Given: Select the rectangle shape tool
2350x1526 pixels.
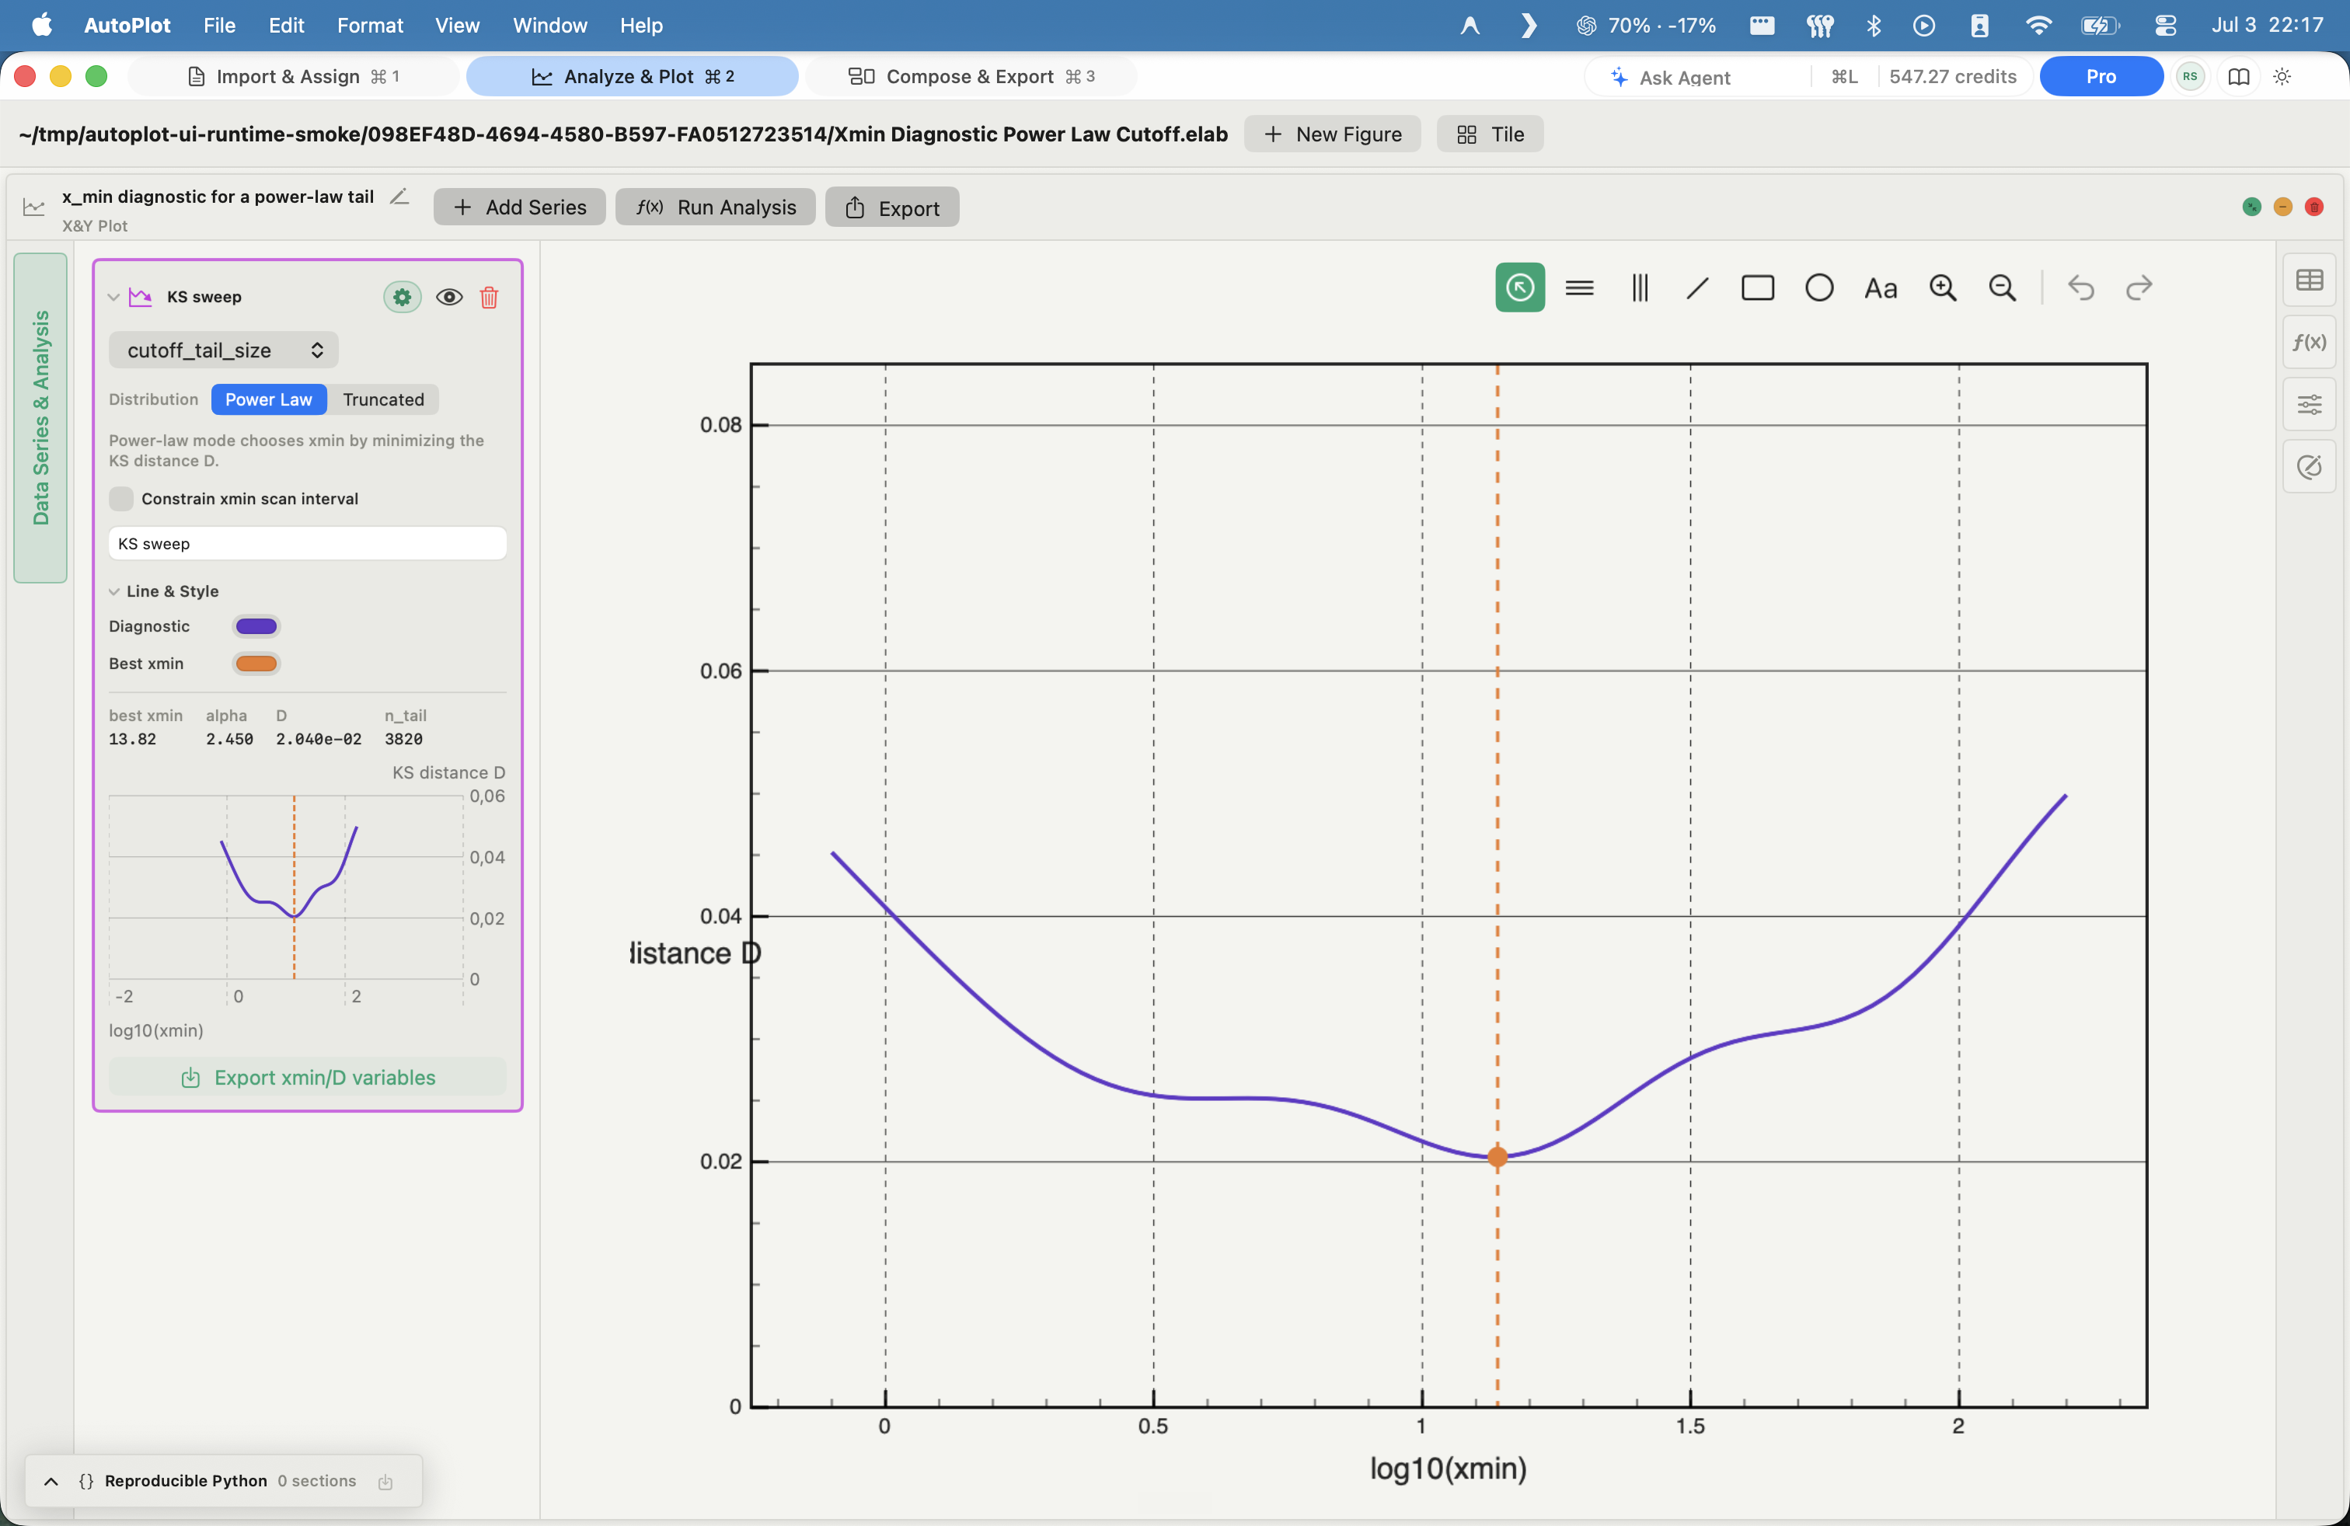Looking at the screenshot, I should [1758, 287].
